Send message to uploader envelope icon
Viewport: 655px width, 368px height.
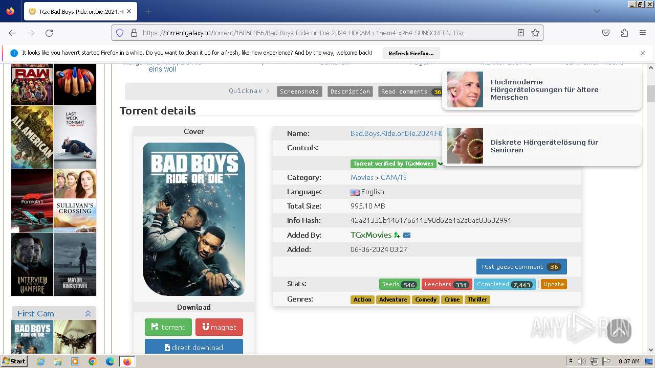[407, 235]
